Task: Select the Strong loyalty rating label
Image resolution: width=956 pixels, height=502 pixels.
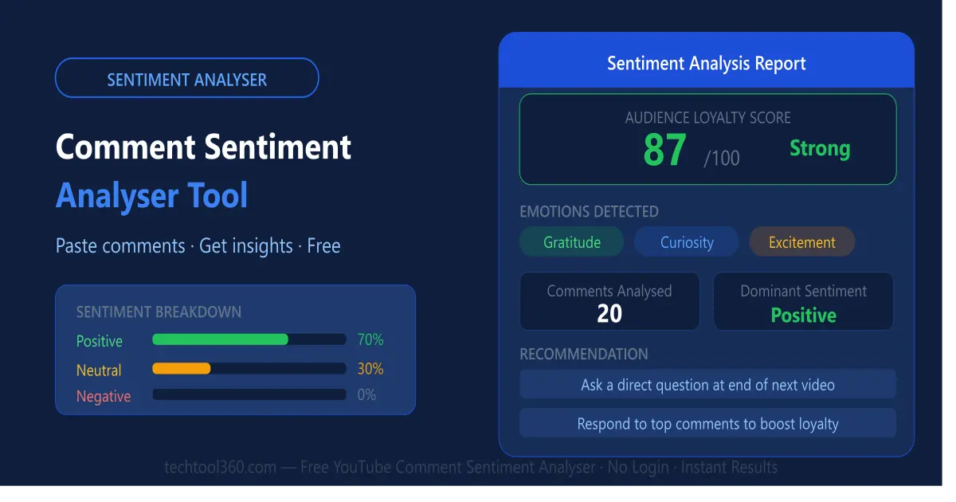Action: point(819,148)
